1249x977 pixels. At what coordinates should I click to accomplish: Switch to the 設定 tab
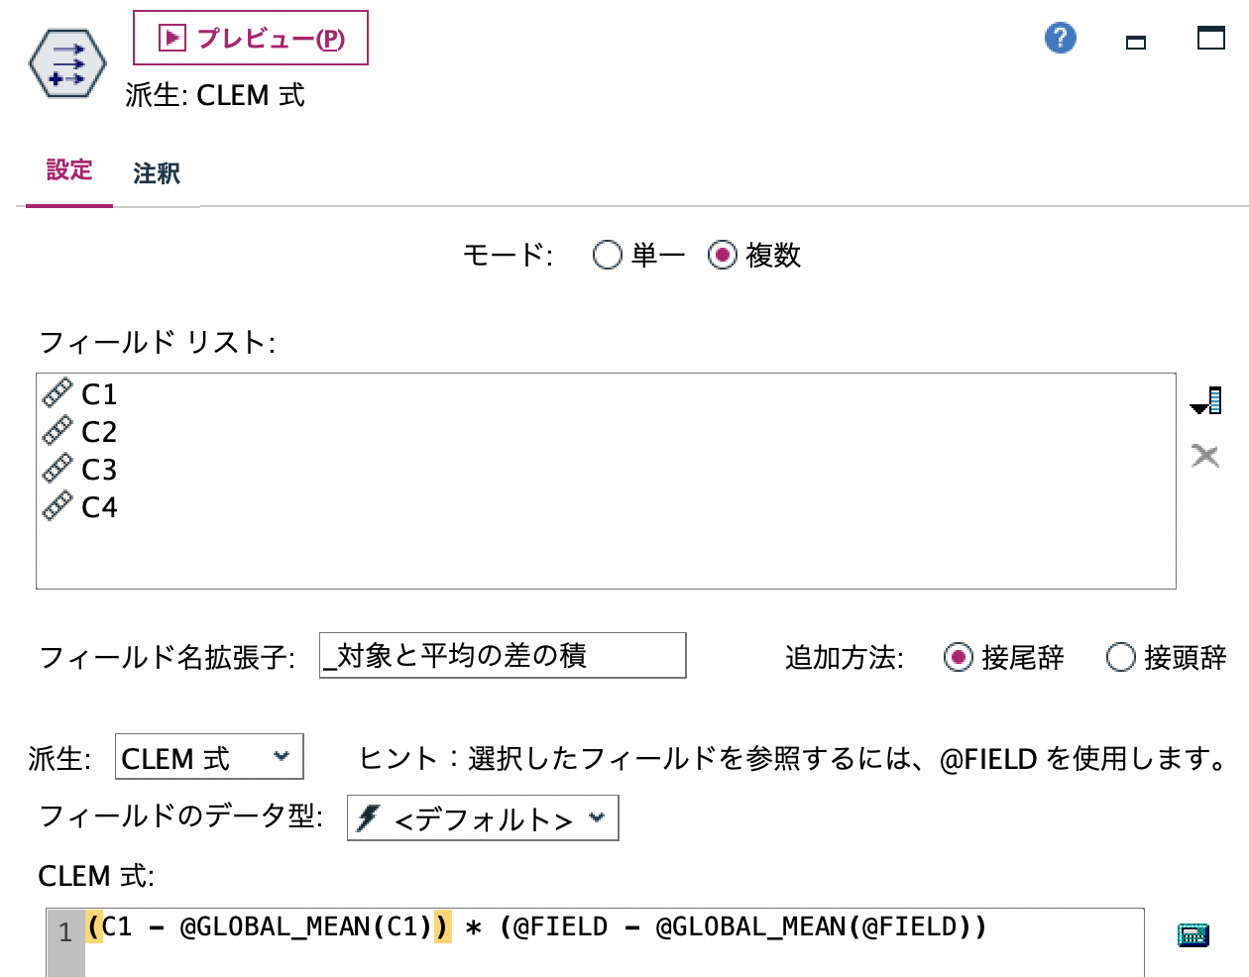67,170
